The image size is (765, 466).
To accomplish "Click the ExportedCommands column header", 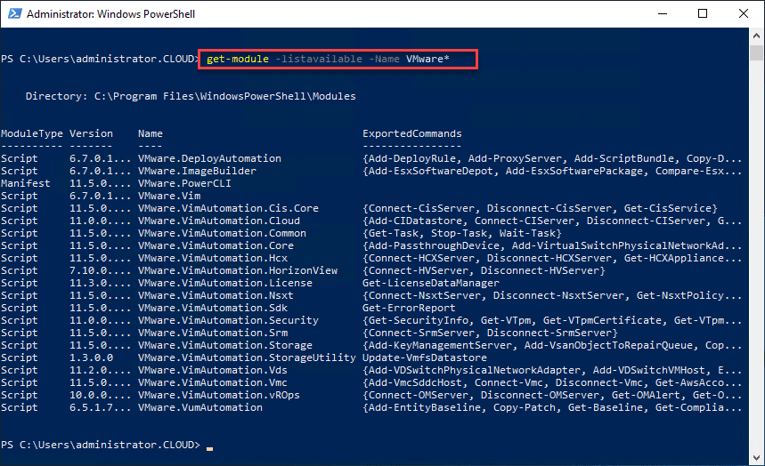I will (x=411, y=133).
